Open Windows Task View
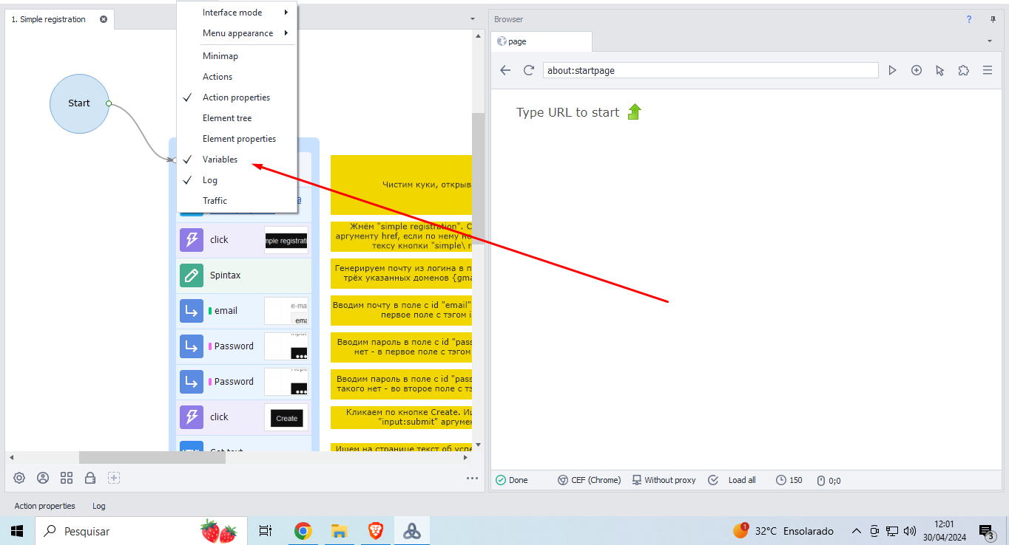The image size is (1009, 545). tap(265, 530)
